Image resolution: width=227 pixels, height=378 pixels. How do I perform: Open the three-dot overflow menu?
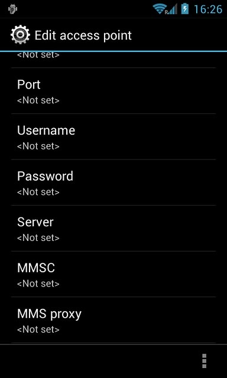point(205,361)
